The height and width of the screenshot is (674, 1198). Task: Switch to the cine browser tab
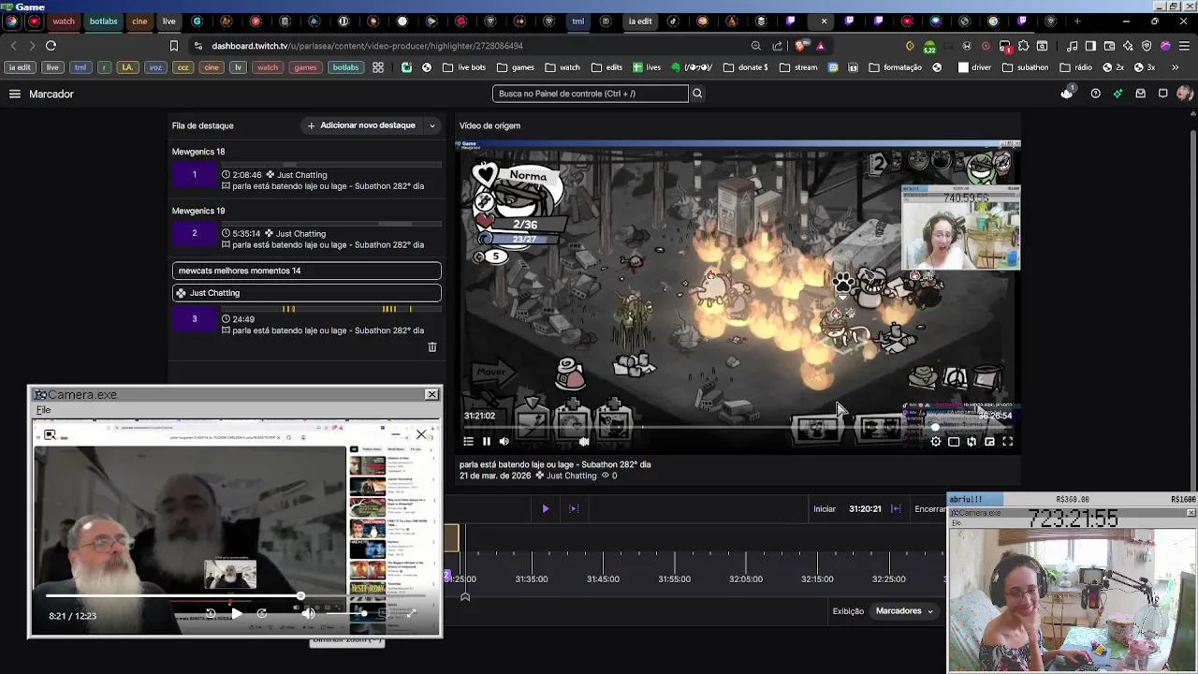click(139, 21)
